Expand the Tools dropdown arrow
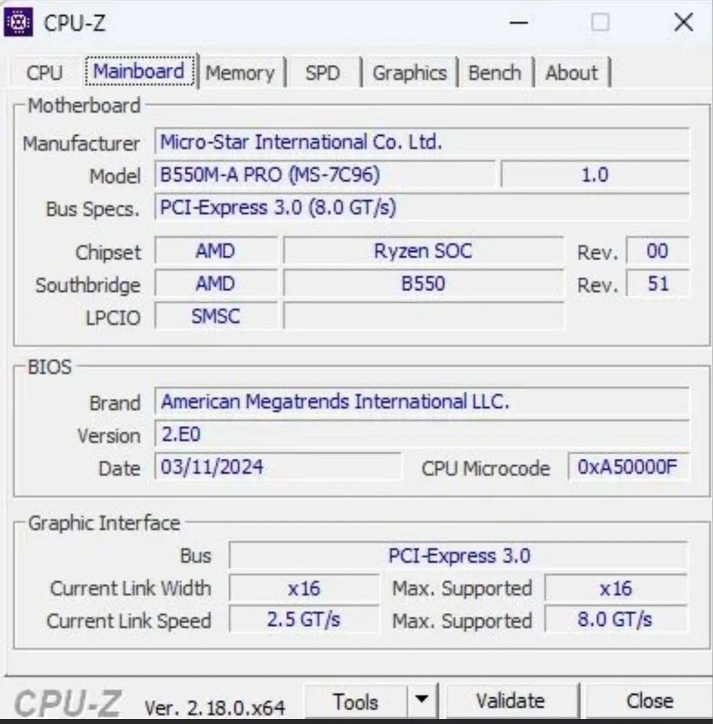Screen dimensions: 713x724 (x=421, y=700)
